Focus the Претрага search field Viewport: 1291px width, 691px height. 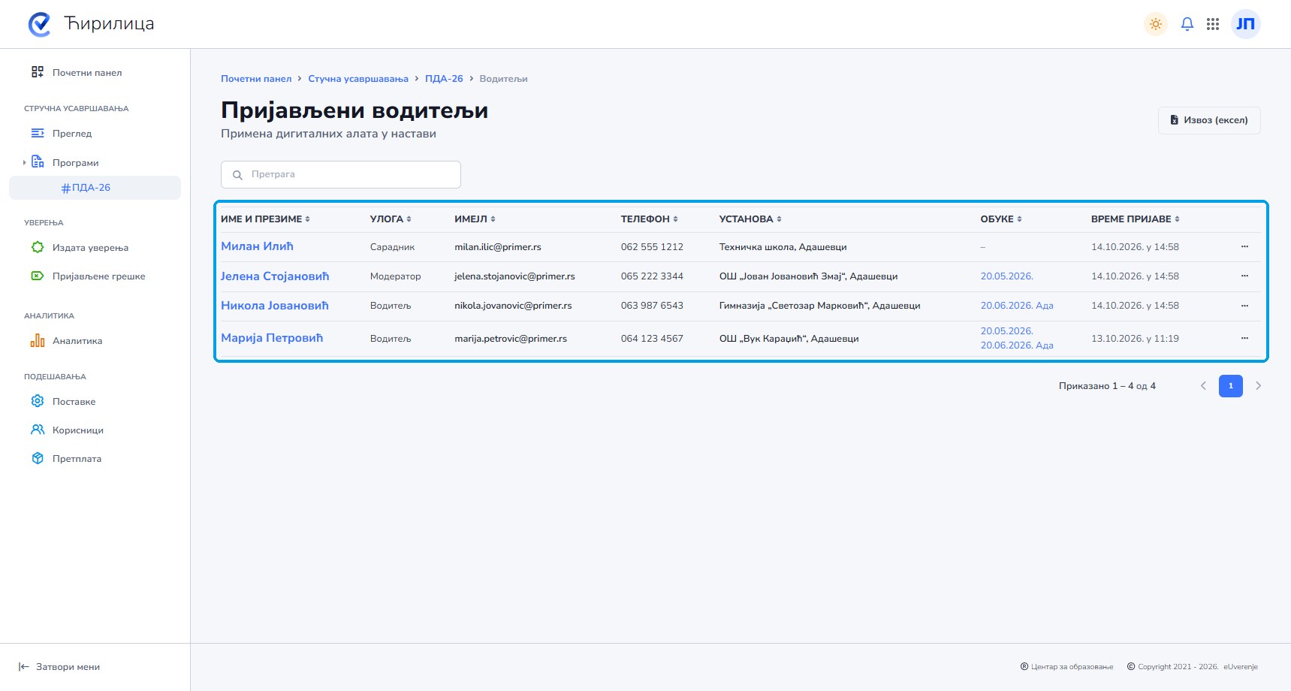341,174
